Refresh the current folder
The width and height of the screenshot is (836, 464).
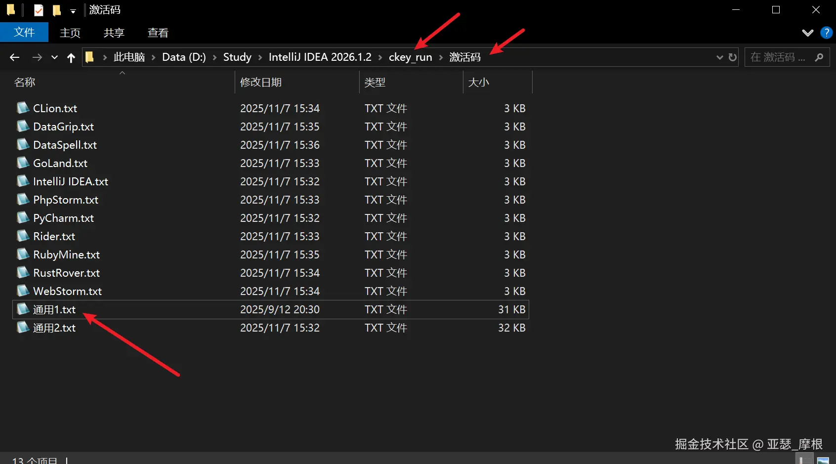(x=732, y=57)
